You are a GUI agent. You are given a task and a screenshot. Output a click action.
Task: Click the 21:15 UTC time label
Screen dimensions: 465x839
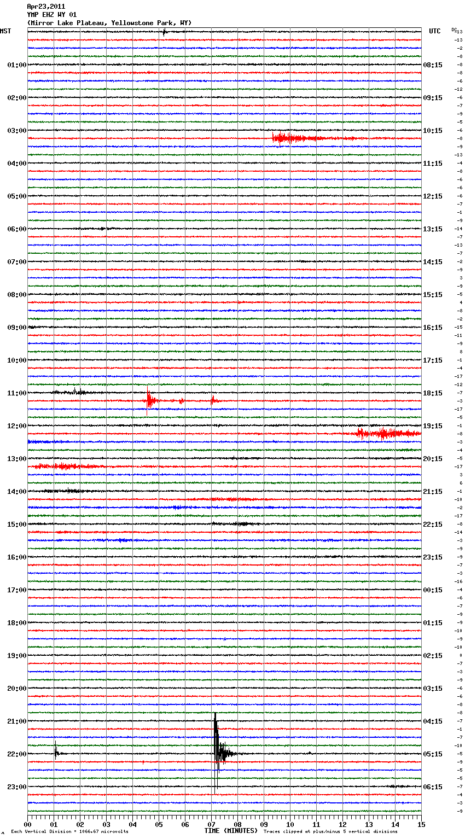[433, 492]
